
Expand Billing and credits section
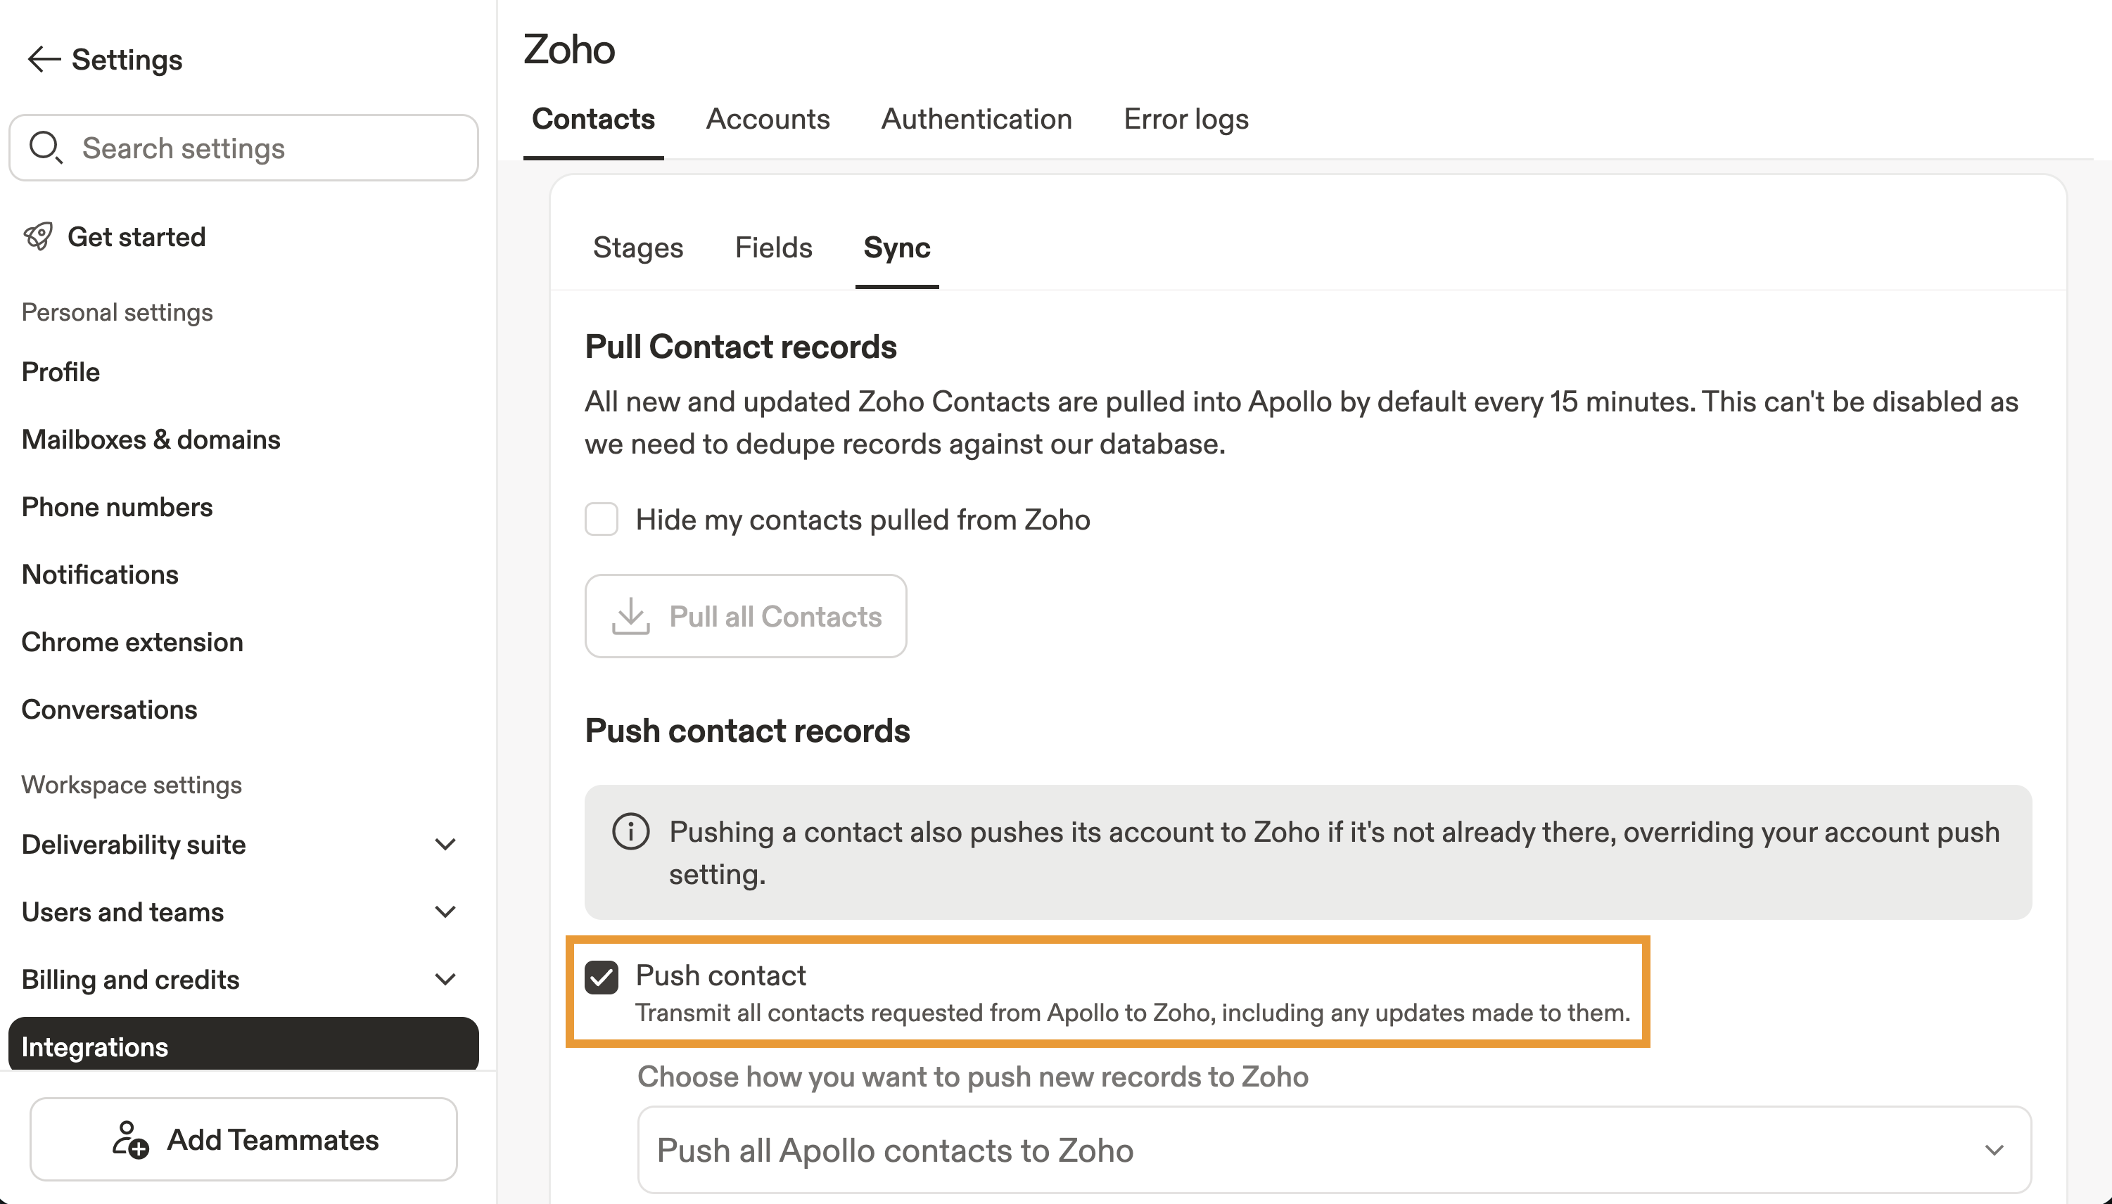pos(445,980)
